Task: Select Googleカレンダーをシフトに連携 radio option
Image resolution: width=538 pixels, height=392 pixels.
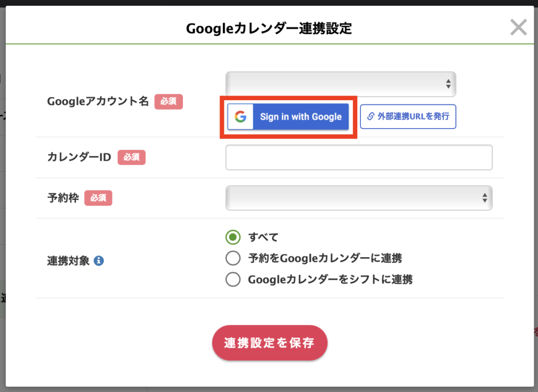Action: tap(233, 279)
